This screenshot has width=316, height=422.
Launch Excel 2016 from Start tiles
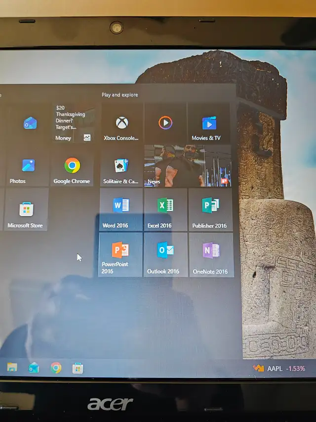click(x=165, y=210)
